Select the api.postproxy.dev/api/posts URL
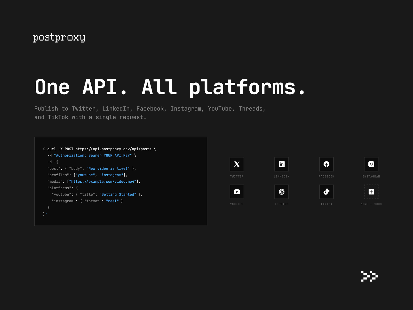Viewport: 413px width, 310px height. (114, 149)
